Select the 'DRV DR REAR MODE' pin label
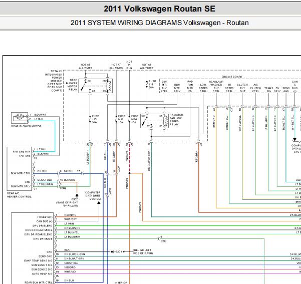The width and height of the screenshot is (301, 284). (39, 230)
